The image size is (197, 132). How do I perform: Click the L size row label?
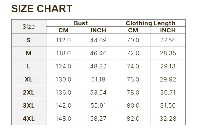29,66
